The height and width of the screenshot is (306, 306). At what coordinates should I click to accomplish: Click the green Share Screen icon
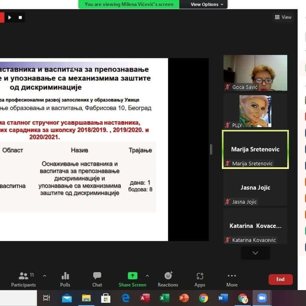click(x=132, y=276)
